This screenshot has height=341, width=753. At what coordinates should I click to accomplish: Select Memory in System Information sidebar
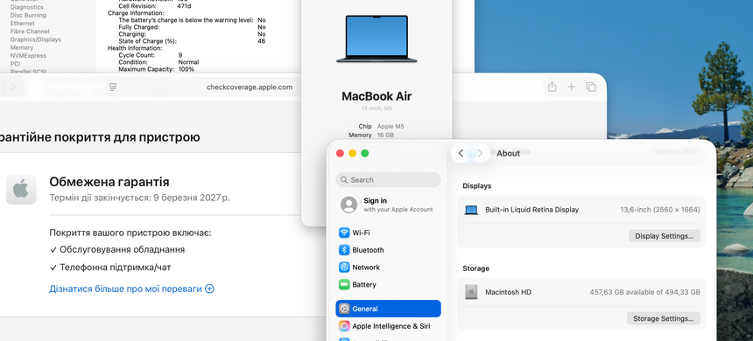click(x=22, y=47)
